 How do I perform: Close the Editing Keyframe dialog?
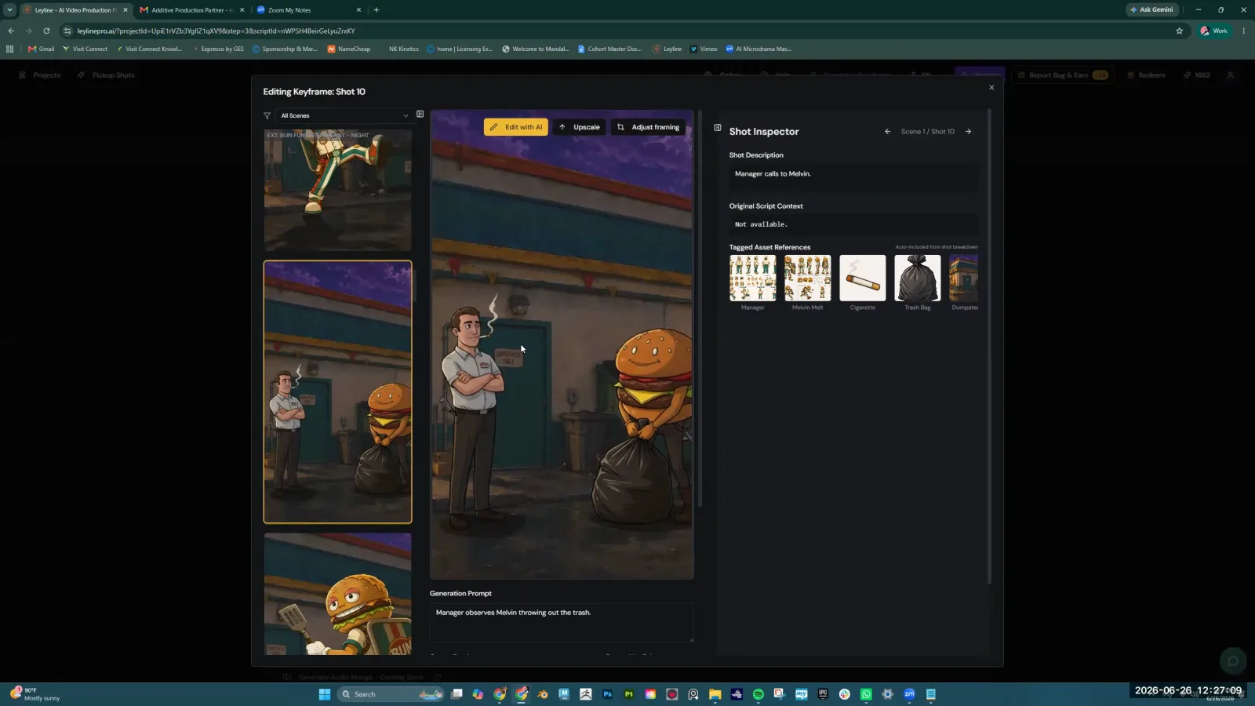click(x=991, y=88)
